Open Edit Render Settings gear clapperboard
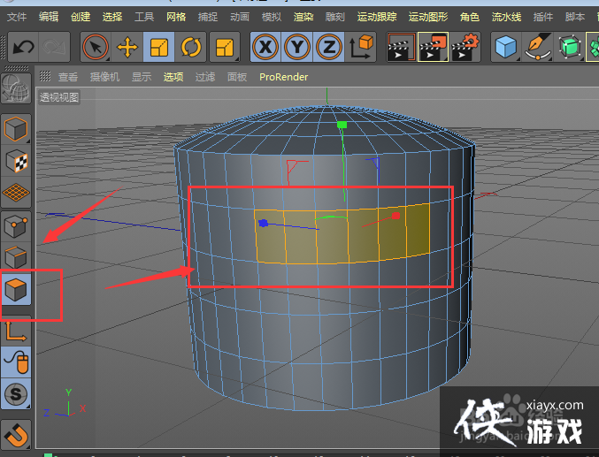The height and width of the screenshot is (457, 599). 465,47
